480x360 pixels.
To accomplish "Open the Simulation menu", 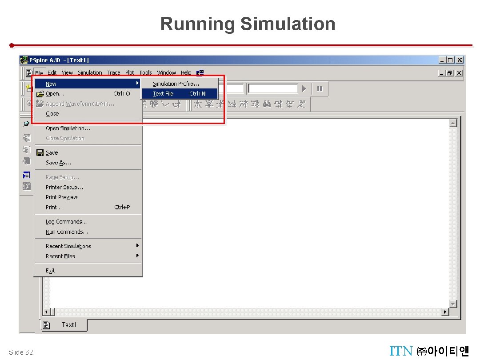I will tap(90, 73).
